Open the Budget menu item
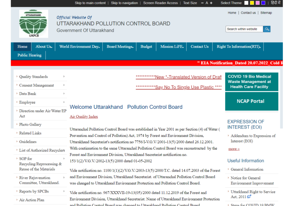Image resolution: width=298 pixels, height=206 pixels. (x=146, y=47)
